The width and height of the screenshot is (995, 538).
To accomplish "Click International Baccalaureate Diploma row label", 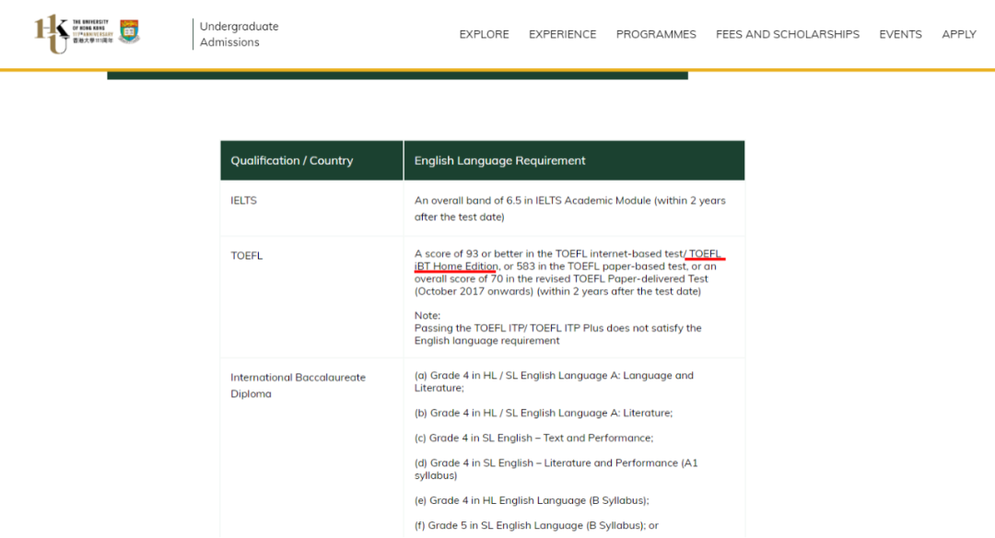I will (x=298, y=385).
